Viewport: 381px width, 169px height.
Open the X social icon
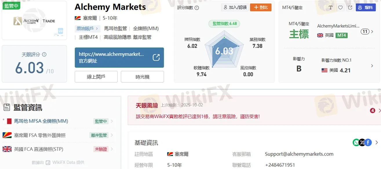[x=362, y=142]
